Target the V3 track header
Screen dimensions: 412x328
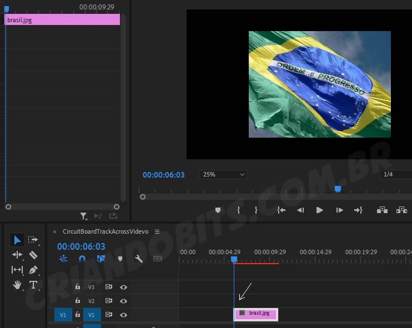[x=91, y=287]
